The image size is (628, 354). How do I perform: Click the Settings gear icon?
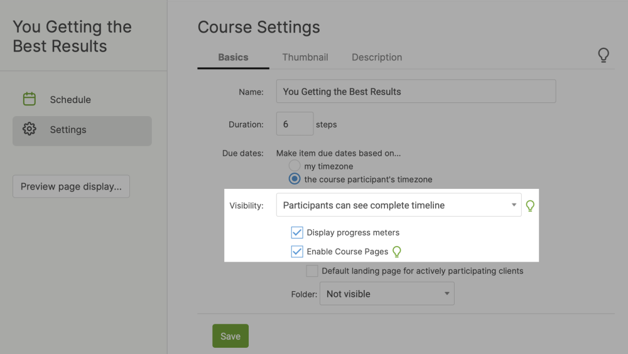pyautogui.click(x=30, y=129)
